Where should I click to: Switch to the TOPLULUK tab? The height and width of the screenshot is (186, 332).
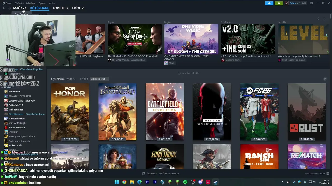click(x=61, y=8)
